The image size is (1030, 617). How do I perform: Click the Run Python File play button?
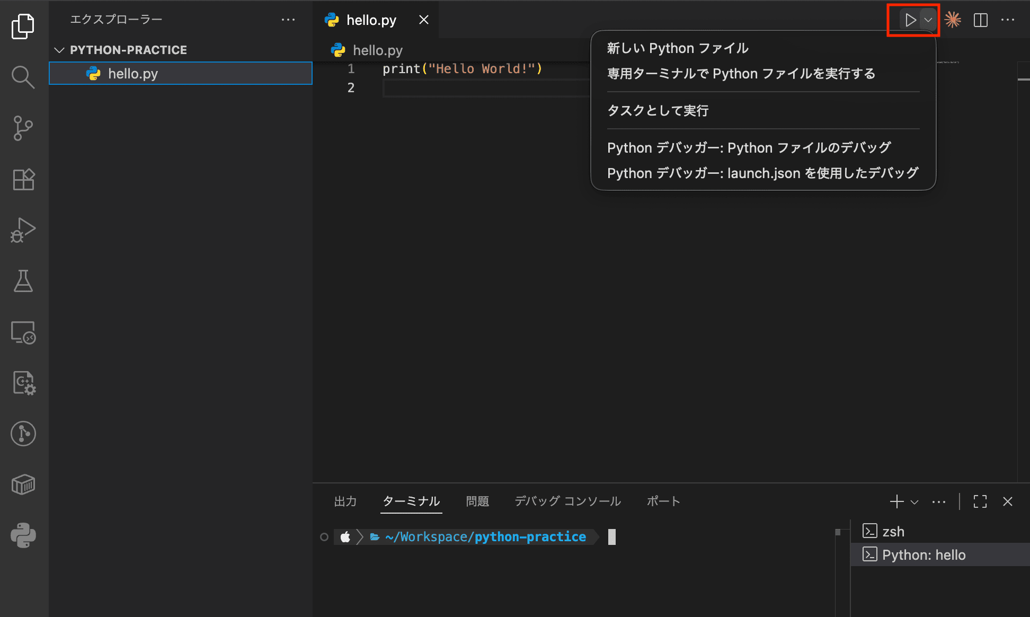910,20
